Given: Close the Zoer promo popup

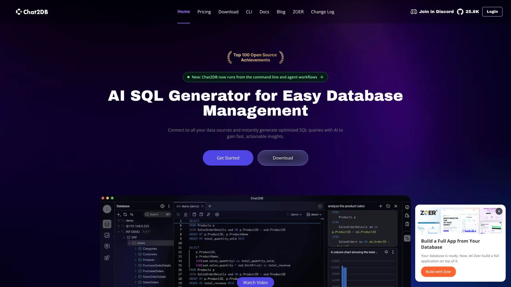Looking at the screenshot, I should (499, 211).
